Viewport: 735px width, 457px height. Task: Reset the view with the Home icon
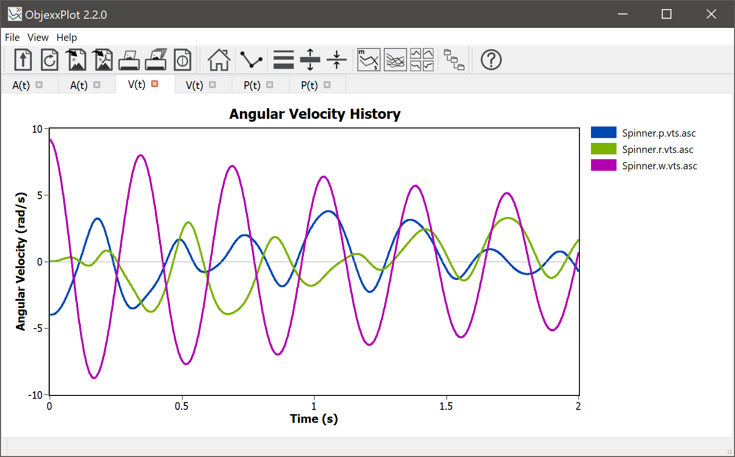click(219, 59)
